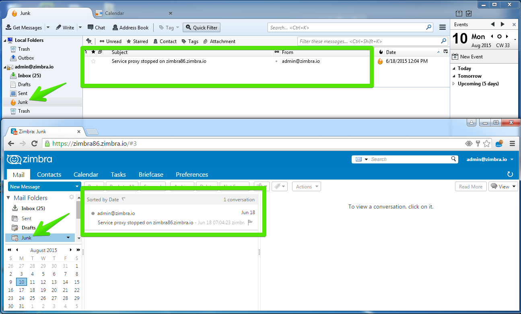Open the Preferences tab in Zimbra
Viewport: 521px width, 314px height.
point(192,174)
